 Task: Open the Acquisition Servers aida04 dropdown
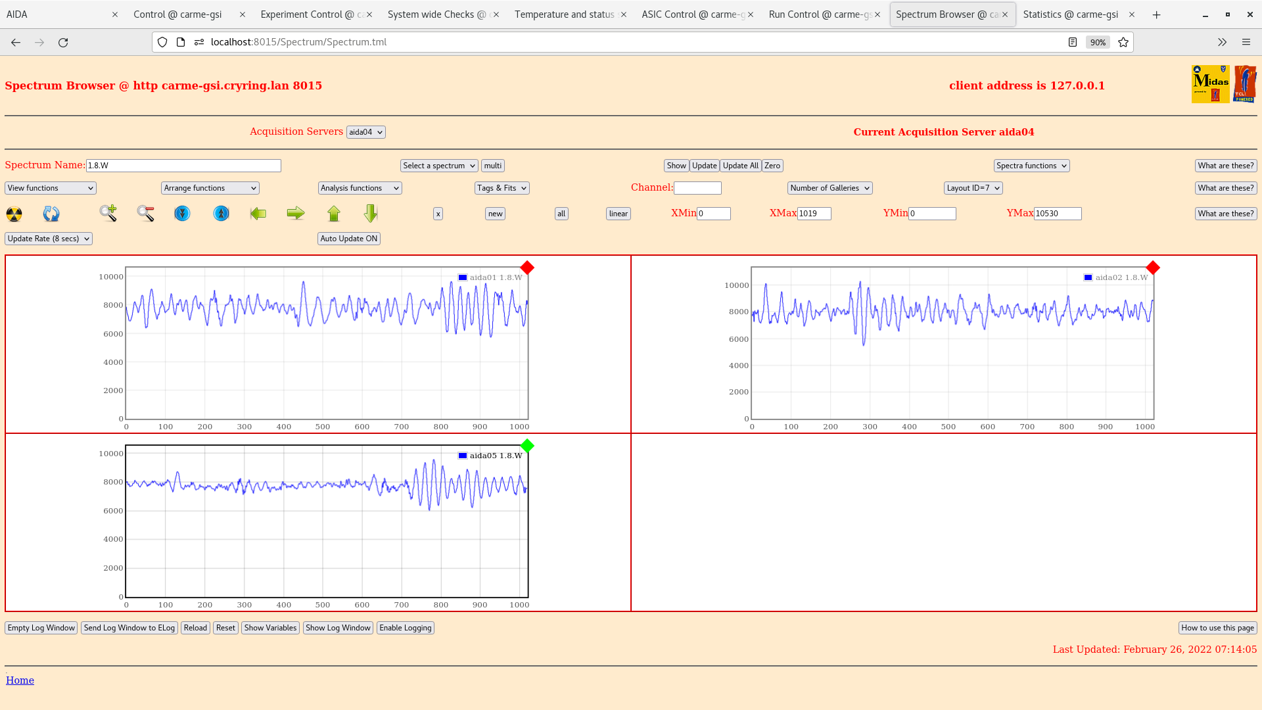point(365,132)
